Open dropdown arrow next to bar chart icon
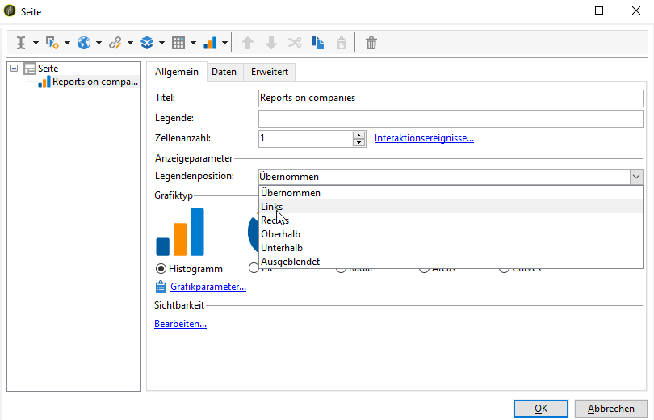 225,43
